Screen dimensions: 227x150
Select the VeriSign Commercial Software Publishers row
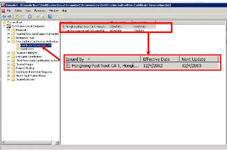tap(109, 31)
